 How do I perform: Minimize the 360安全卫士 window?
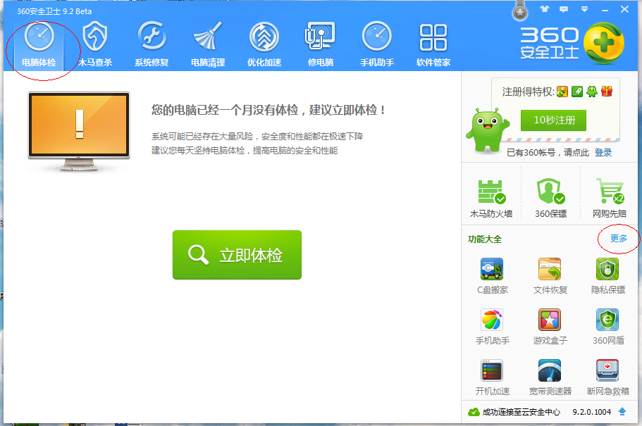[x=605, y=9]
